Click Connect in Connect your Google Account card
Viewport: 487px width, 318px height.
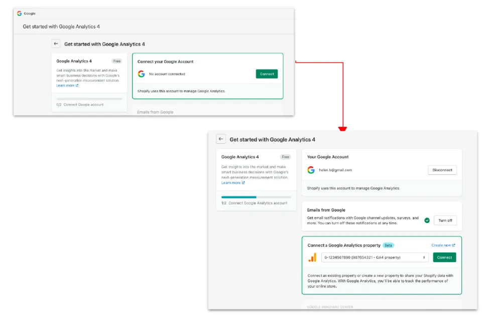tap(267, 74)
